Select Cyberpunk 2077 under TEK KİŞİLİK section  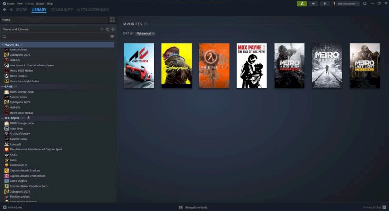(x=19, y=192)
